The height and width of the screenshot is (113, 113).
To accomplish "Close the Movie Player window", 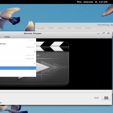I will (x=108, y=33).
